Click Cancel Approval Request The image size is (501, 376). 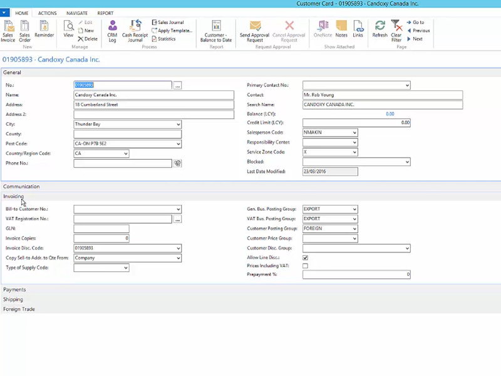(289, 31)
